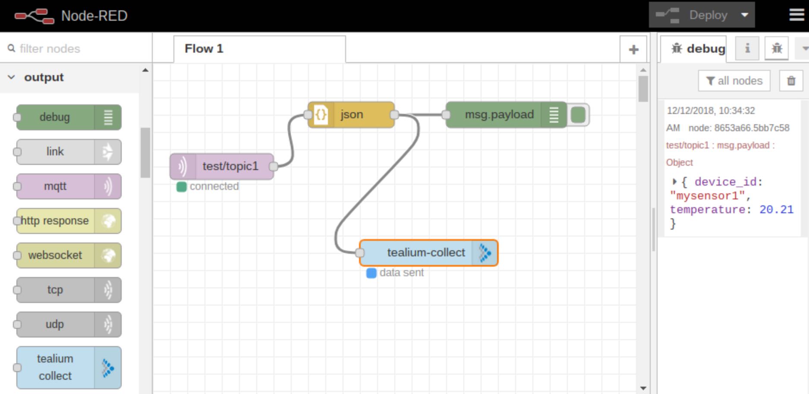Click the Deploy button
This screenshot has height=394, width=809.
[692, 15]
